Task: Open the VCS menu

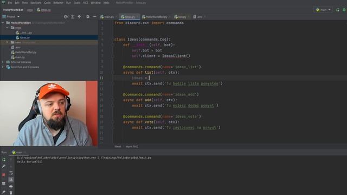Action: 86,3
